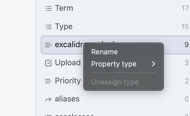Select the Type property row

click(x=116, y=27)
